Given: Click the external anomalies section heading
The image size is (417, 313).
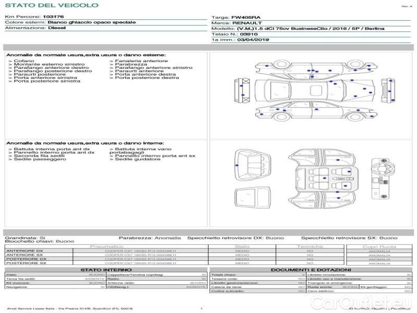Looking at the screenshot, I should click(86, 55).
